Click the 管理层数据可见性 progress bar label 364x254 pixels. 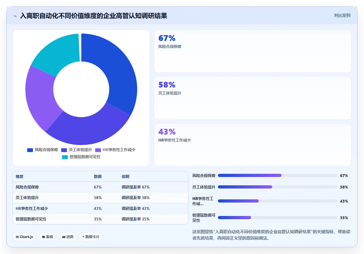(203, 218)
